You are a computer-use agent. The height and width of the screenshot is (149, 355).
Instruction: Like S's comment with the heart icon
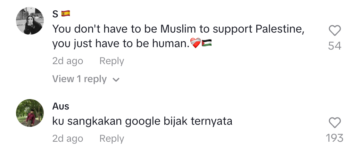335,31
